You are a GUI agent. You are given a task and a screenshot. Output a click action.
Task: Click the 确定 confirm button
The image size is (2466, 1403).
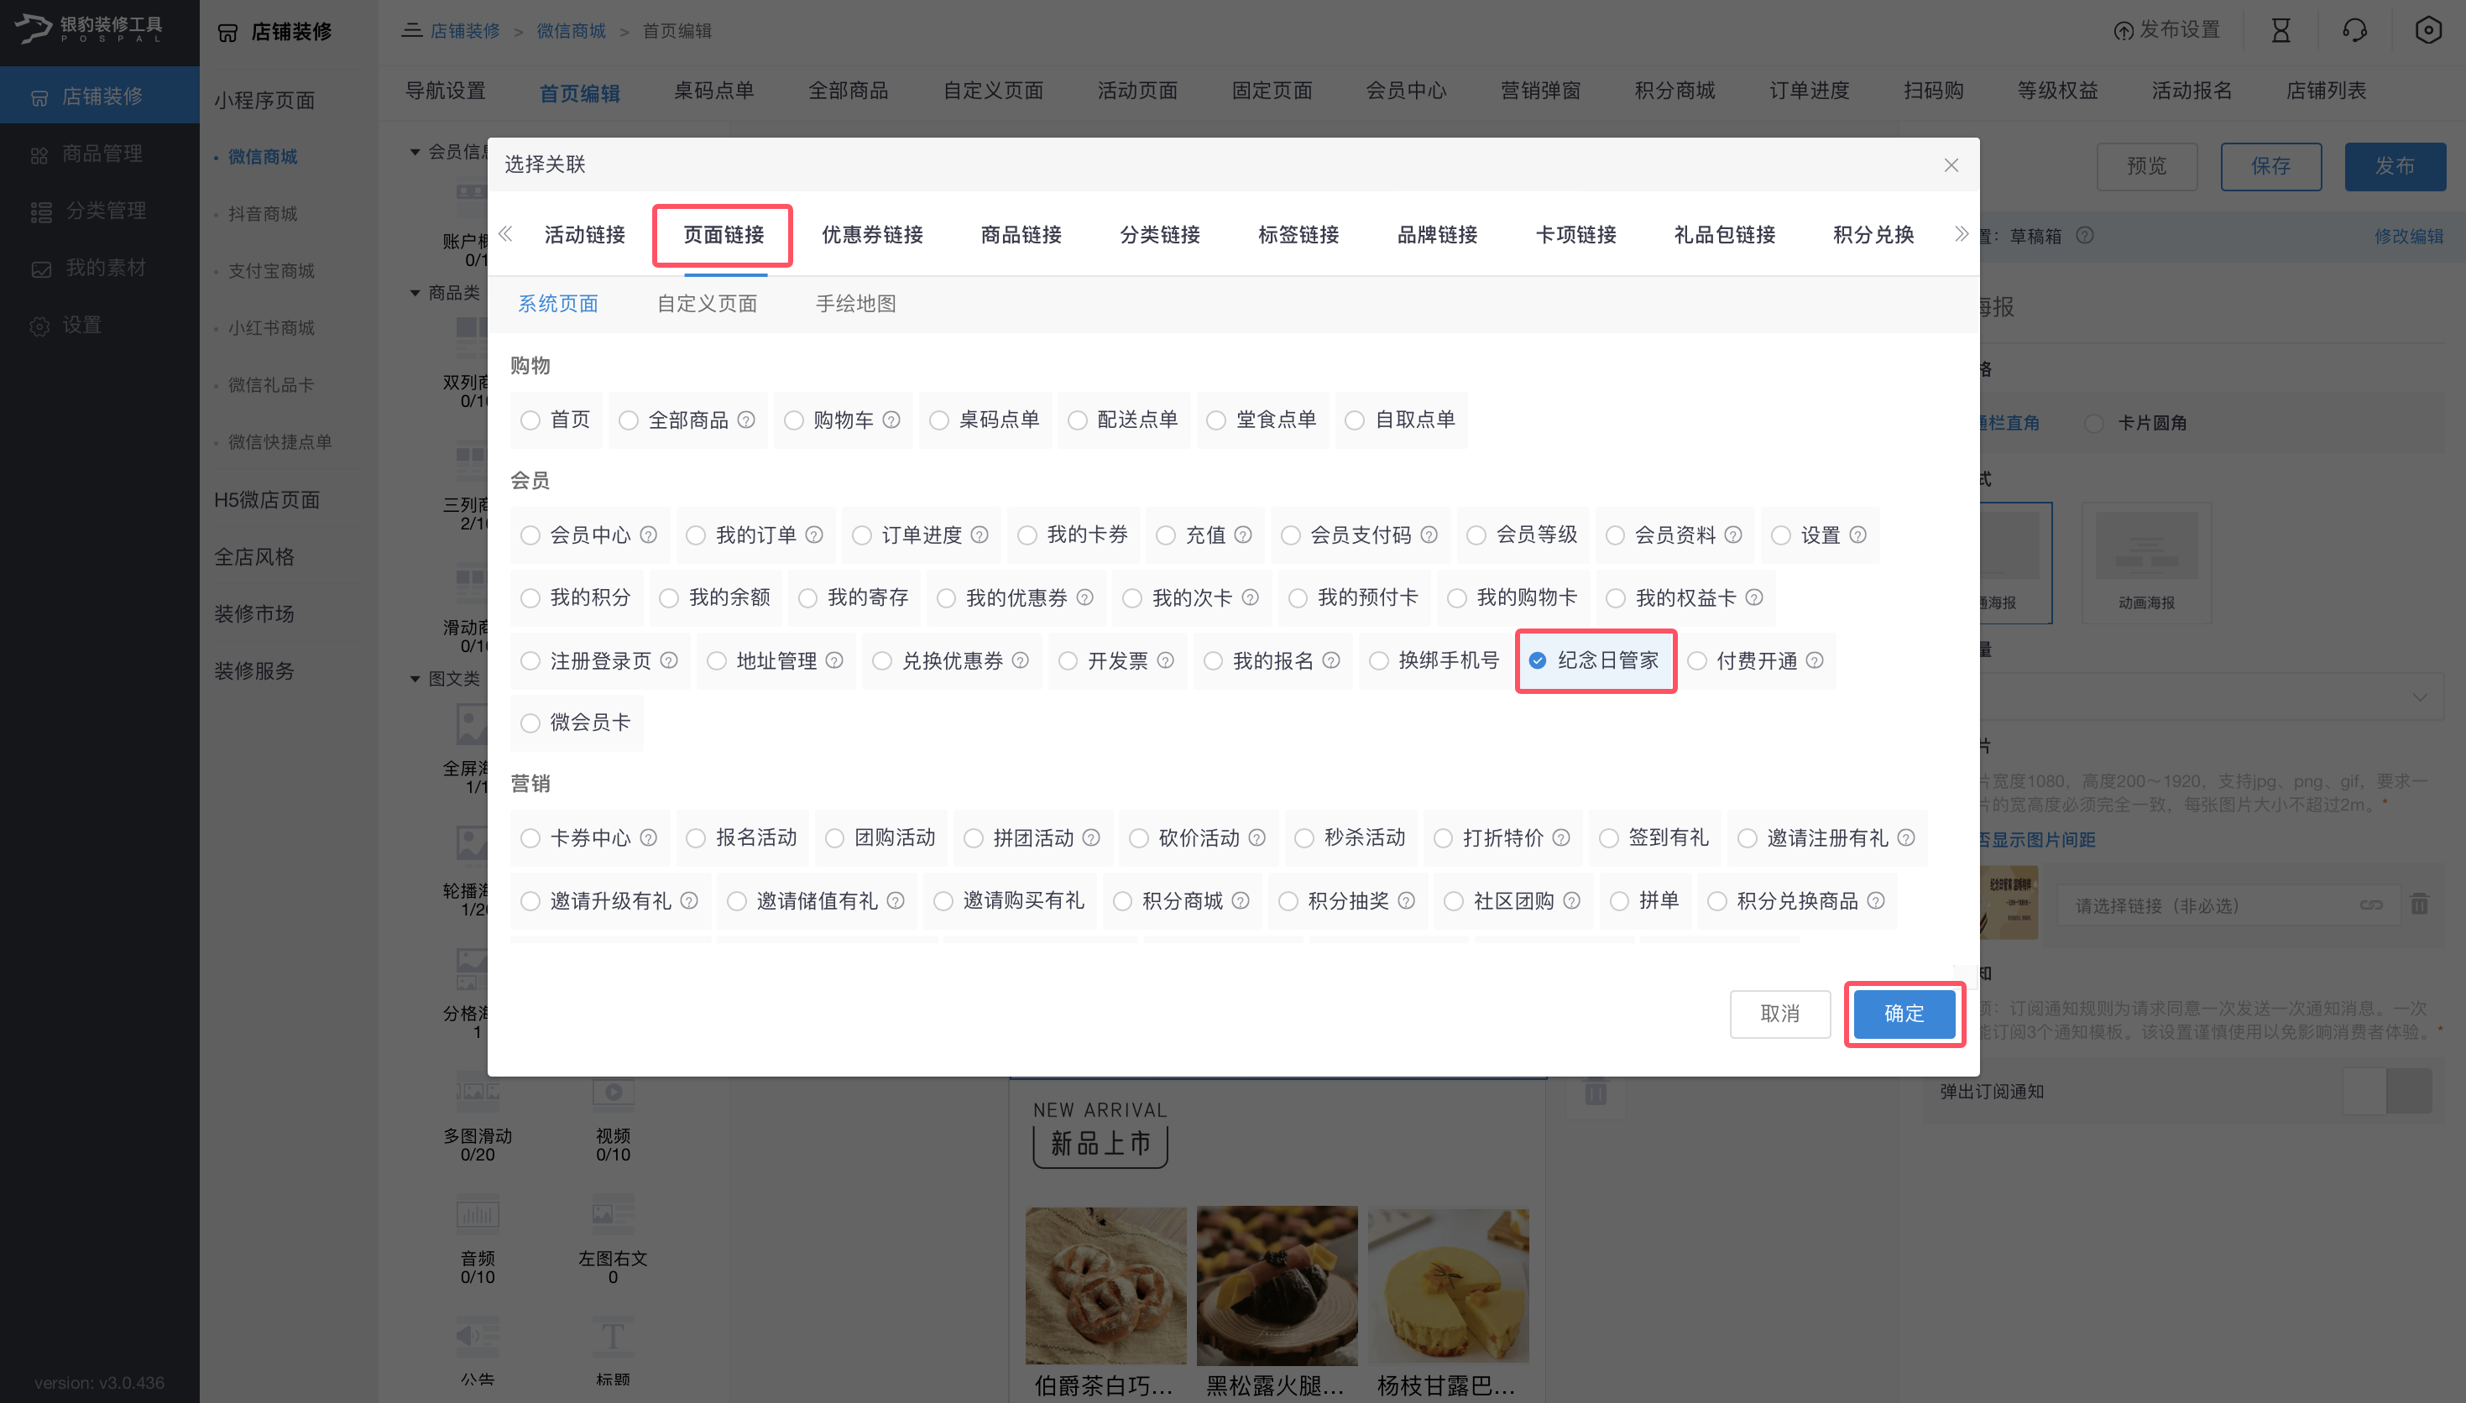click(x=1904, y=1014)
